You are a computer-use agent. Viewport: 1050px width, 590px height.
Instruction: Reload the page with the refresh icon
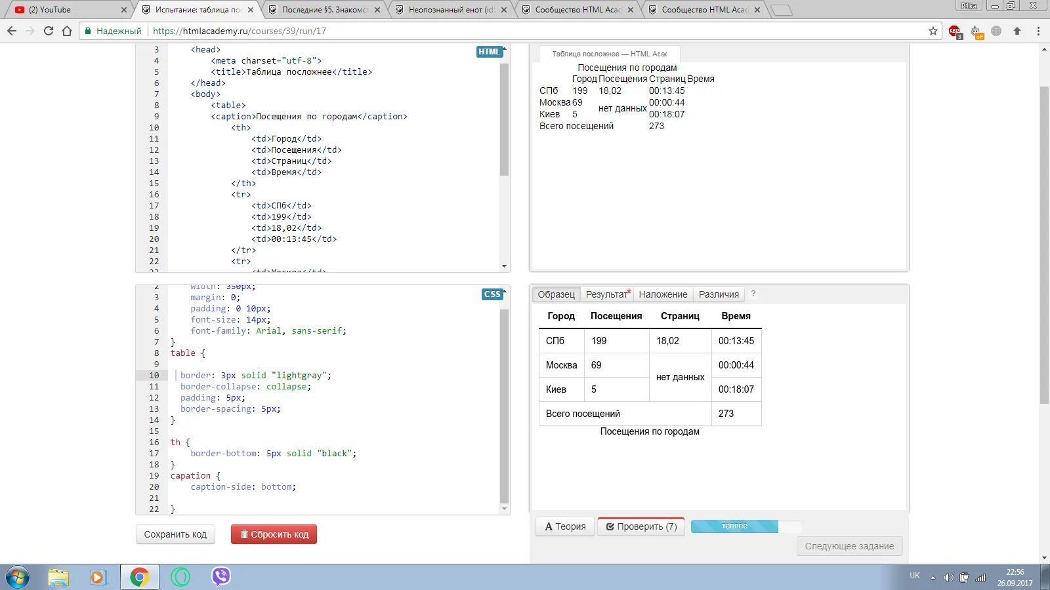point(49,31)
